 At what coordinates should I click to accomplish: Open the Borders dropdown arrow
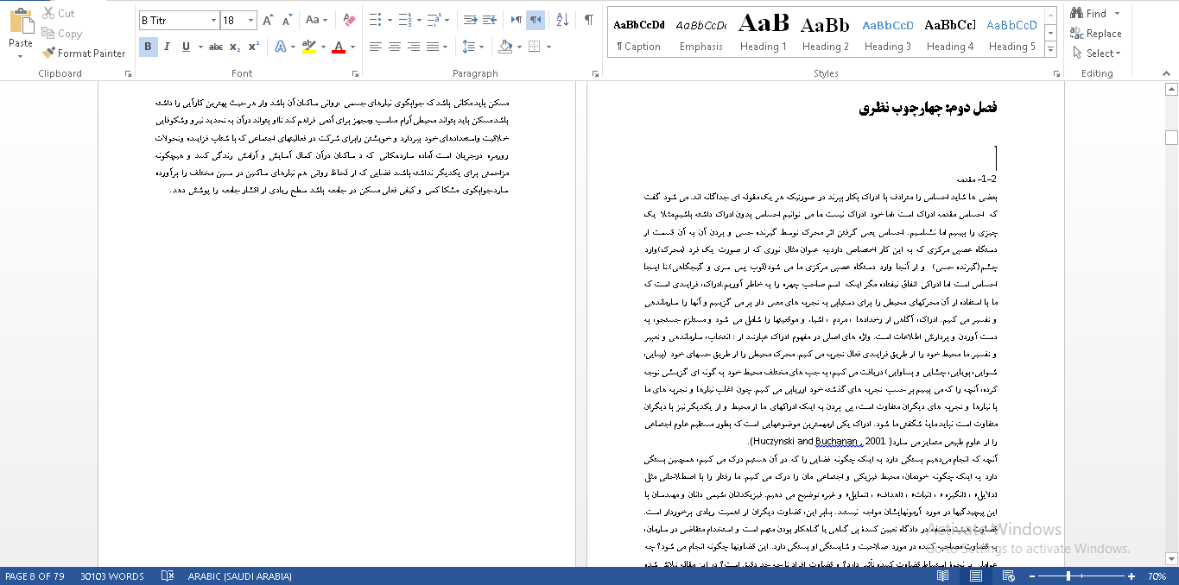pos(548,47)
